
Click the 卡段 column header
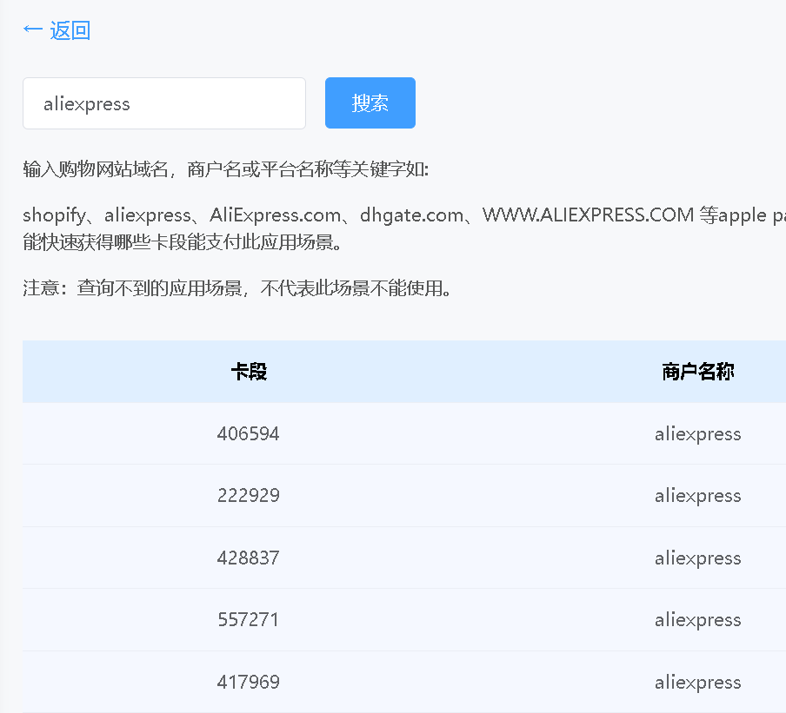[249, 372]
